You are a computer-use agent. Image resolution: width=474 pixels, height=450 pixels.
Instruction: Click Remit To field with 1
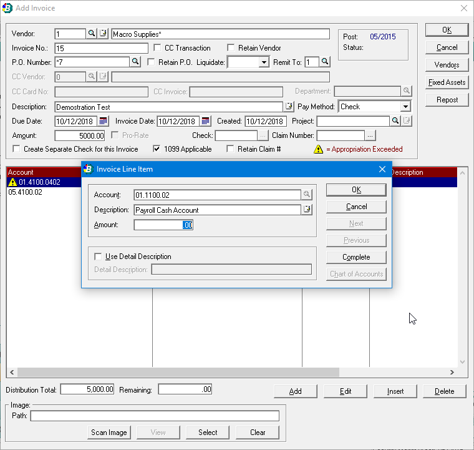[312, 62]
